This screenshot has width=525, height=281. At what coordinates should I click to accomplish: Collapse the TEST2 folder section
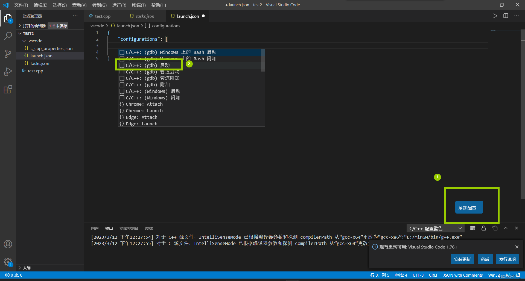50,33
